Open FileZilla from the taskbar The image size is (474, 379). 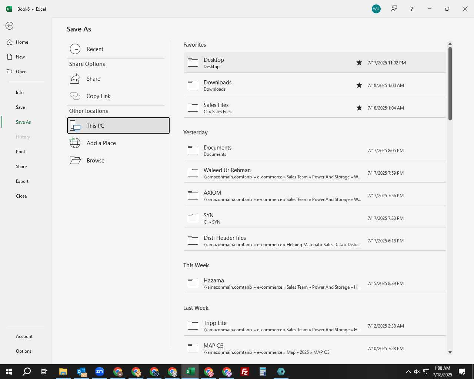pyautogui.click(x=245, y=372)
